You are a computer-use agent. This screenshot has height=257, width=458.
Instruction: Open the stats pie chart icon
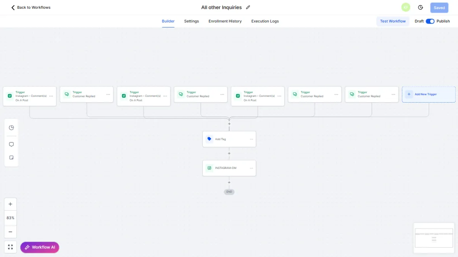(11, 128)
